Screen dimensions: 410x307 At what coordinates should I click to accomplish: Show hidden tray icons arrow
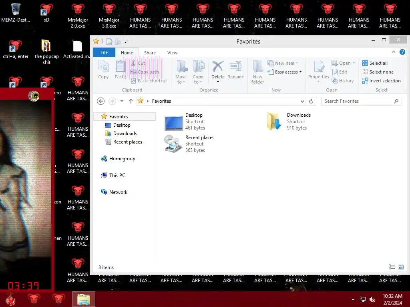click(x=353, y=299)
